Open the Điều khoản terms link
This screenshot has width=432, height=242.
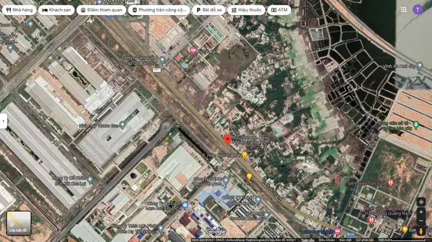point(327,240)
